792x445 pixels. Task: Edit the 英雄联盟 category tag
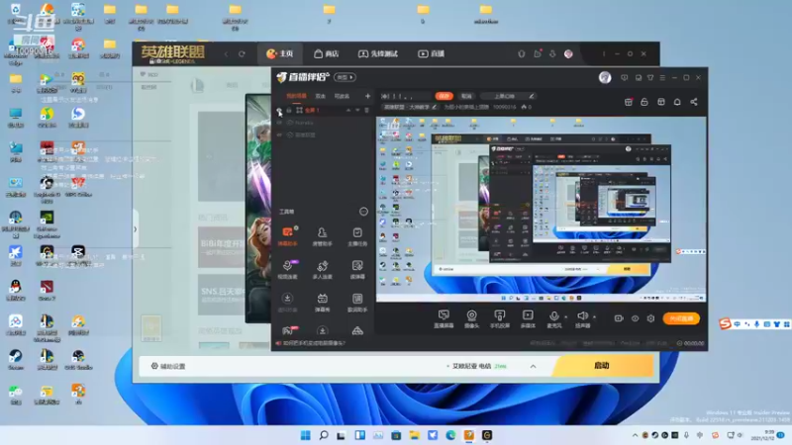[410, 107]
